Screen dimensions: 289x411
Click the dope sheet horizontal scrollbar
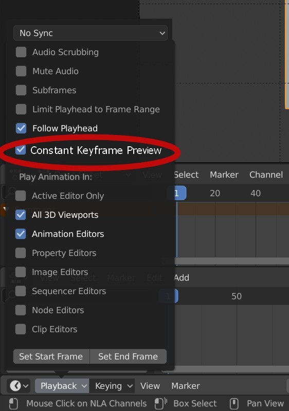point(232,261)
